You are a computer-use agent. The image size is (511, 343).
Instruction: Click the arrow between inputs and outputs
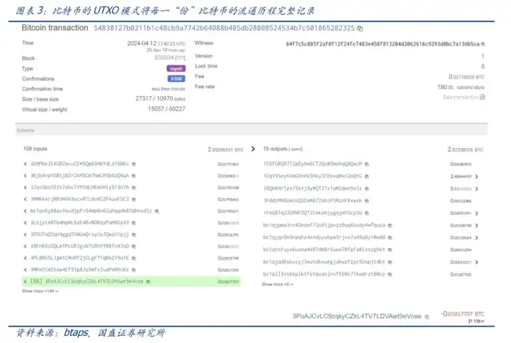(x=253, y=149)
